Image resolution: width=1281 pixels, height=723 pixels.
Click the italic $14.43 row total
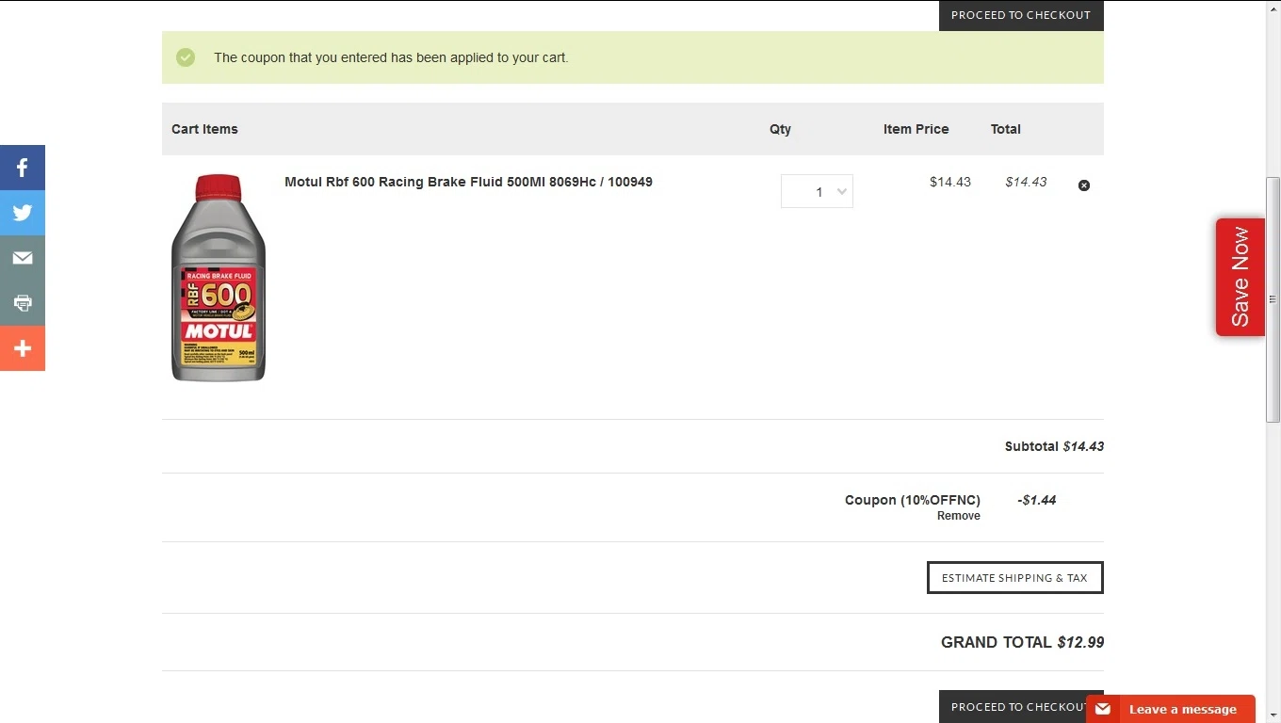(1026, 182)
